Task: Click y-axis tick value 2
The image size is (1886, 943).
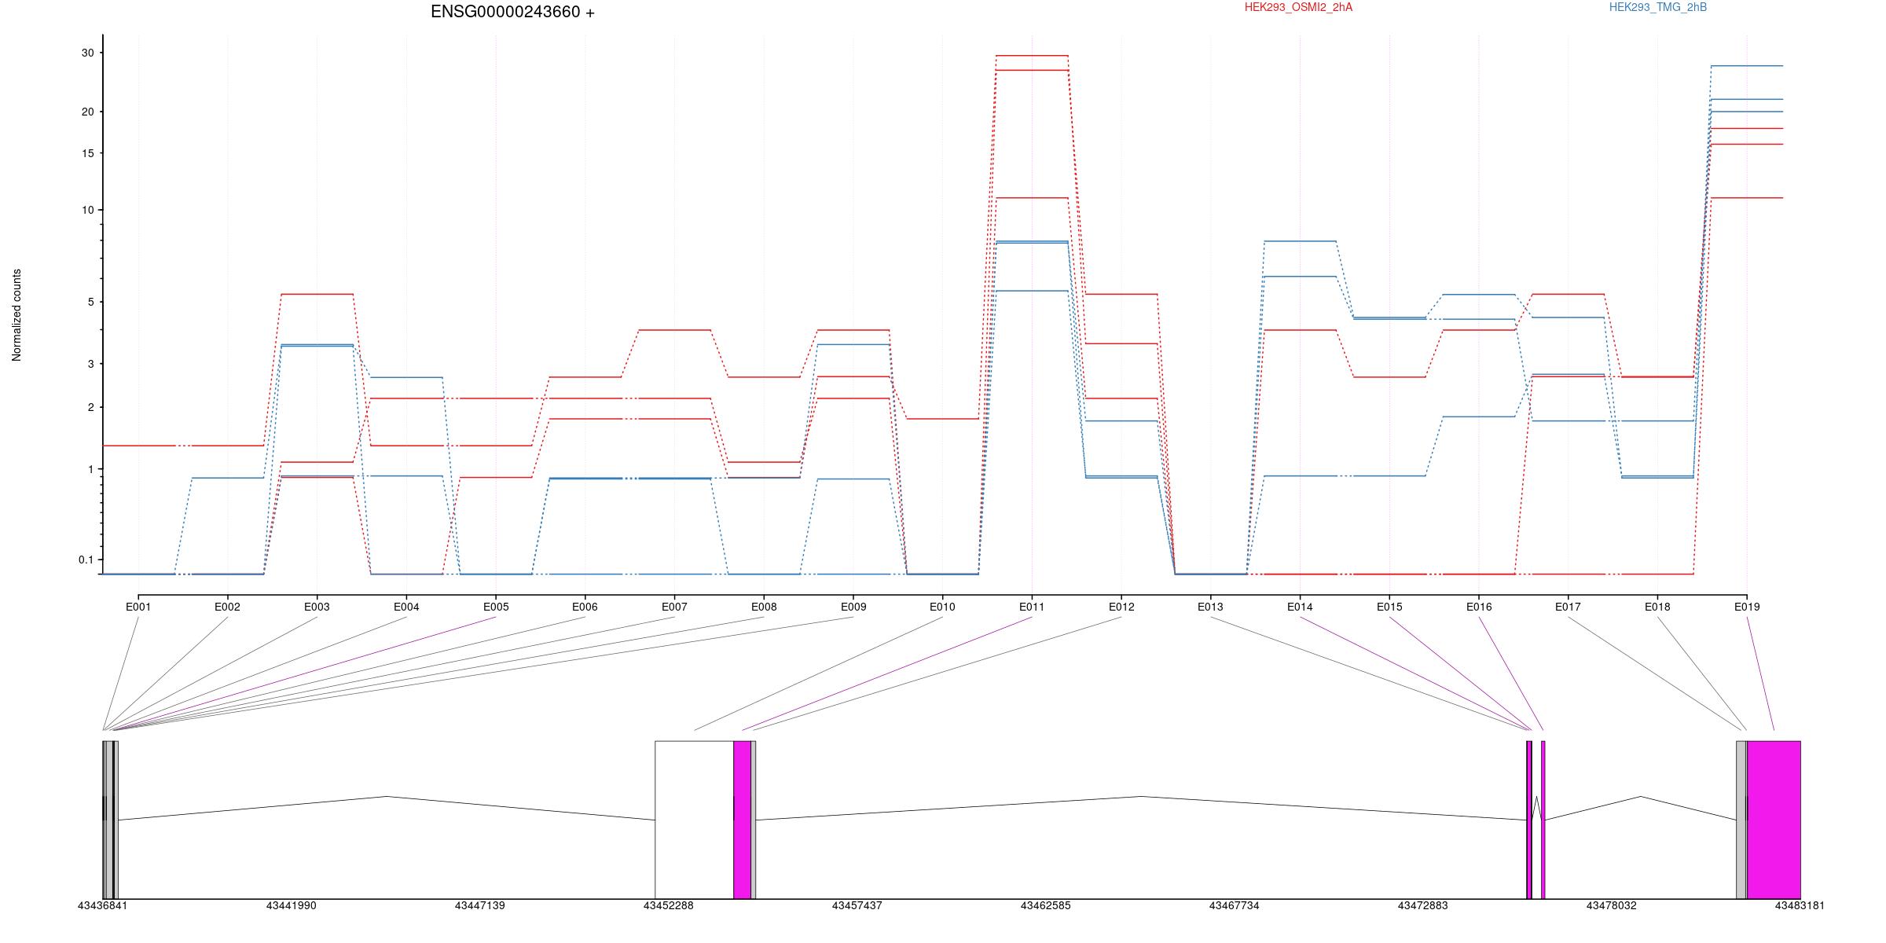Action: pyautogui.click(x=90, y=407)
